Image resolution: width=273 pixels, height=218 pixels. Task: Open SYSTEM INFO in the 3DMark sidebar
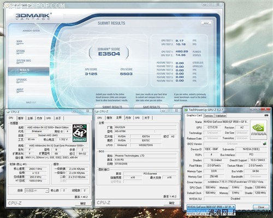(23, 61)
